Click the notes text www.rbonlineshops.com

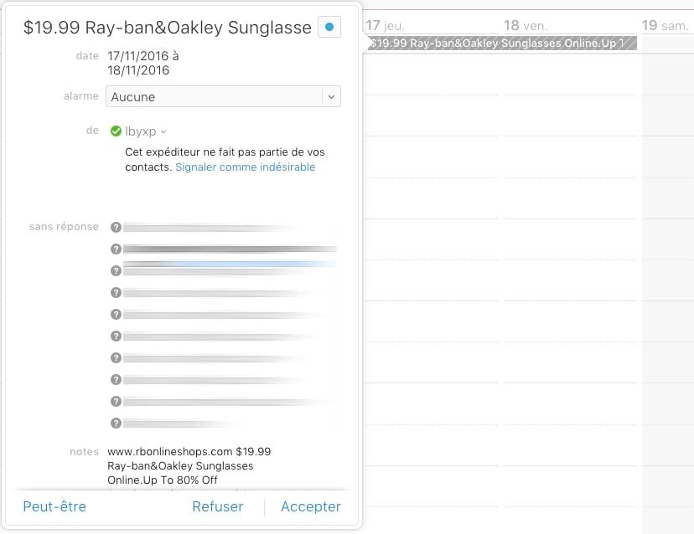[x=170, y=452]
